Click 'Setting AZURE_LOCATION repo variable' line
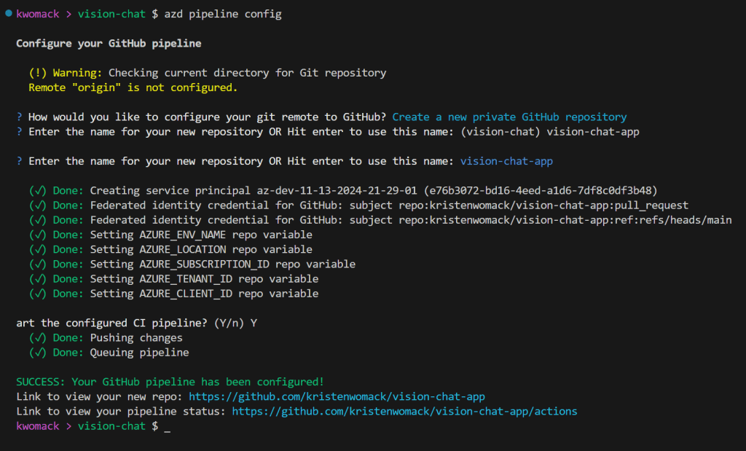This screenshot has width=746, height=451. [x=170, y=250]
